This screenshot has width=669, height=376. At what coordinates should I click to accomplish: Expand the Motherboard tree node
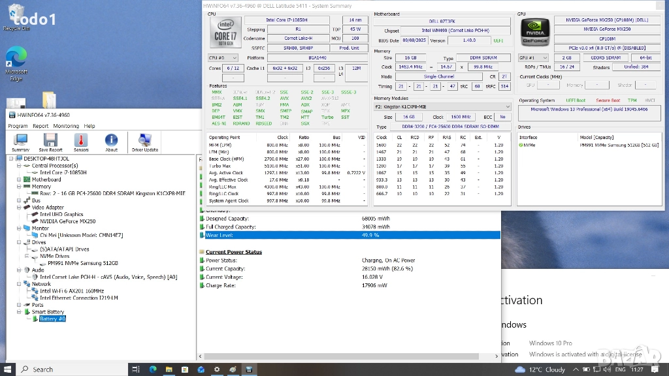click(x=19, y=180)
